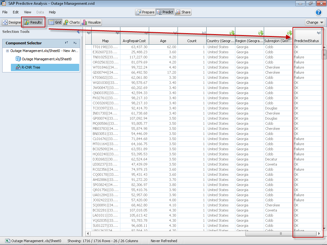Collapse the Outage Management.xls/Sheet0 root tree node
This screenshot has width=327, height=245.
tap(8, 51)
